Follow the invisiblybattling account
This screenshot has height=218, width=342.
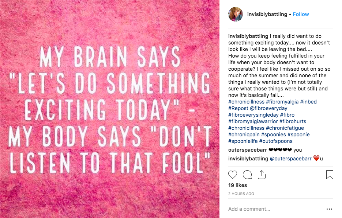tap(301, 14)
